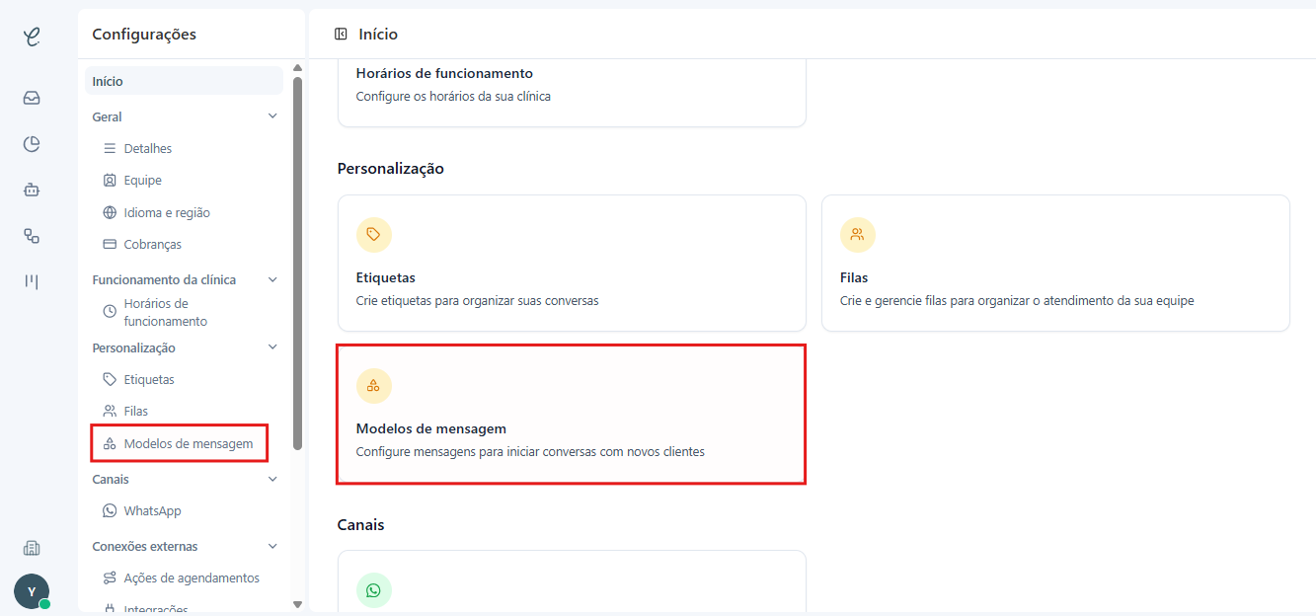1316x616 pixels.
Task: Open the robot assistant icon
Action: [32, 191]
